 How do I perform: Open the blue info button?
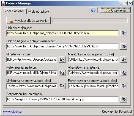(93, 10)
